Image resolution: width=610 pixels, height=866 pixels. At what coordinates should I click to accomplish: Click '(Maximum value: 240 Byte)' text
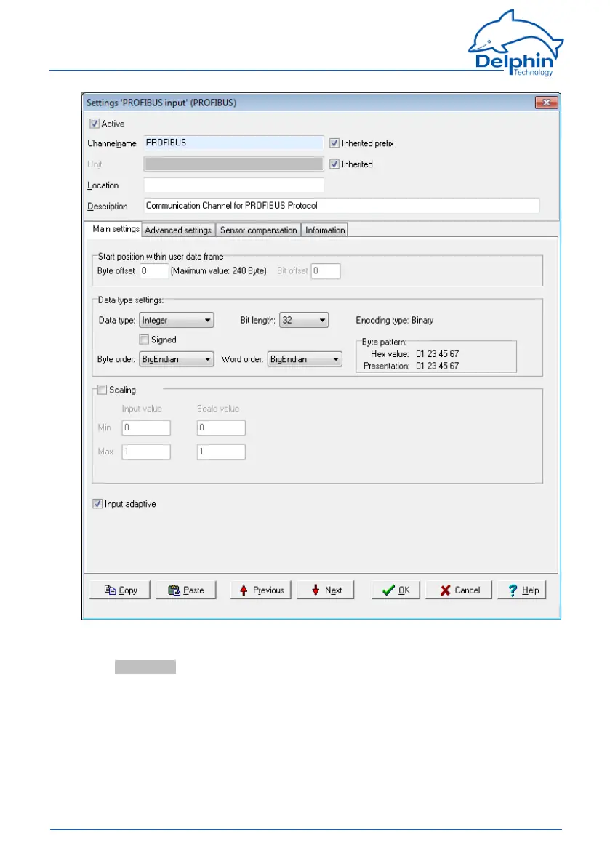[219, 270]
